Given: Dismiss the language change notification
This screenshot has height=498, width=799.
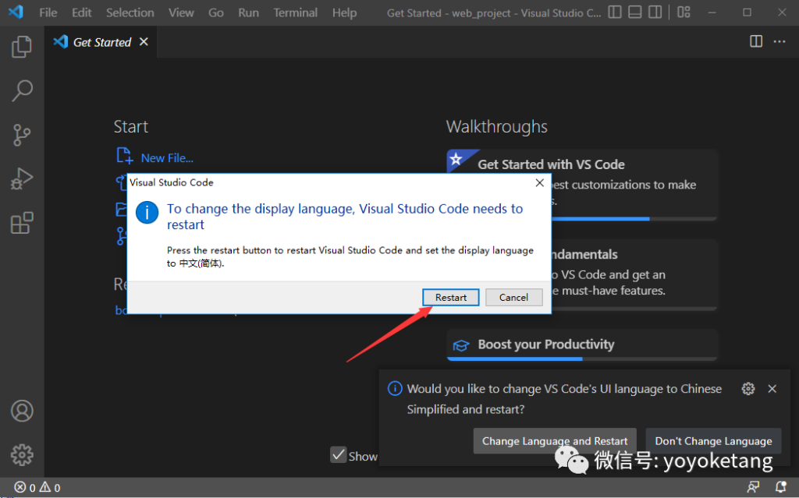Looking at the screenshot, I should tap(772, 389).
